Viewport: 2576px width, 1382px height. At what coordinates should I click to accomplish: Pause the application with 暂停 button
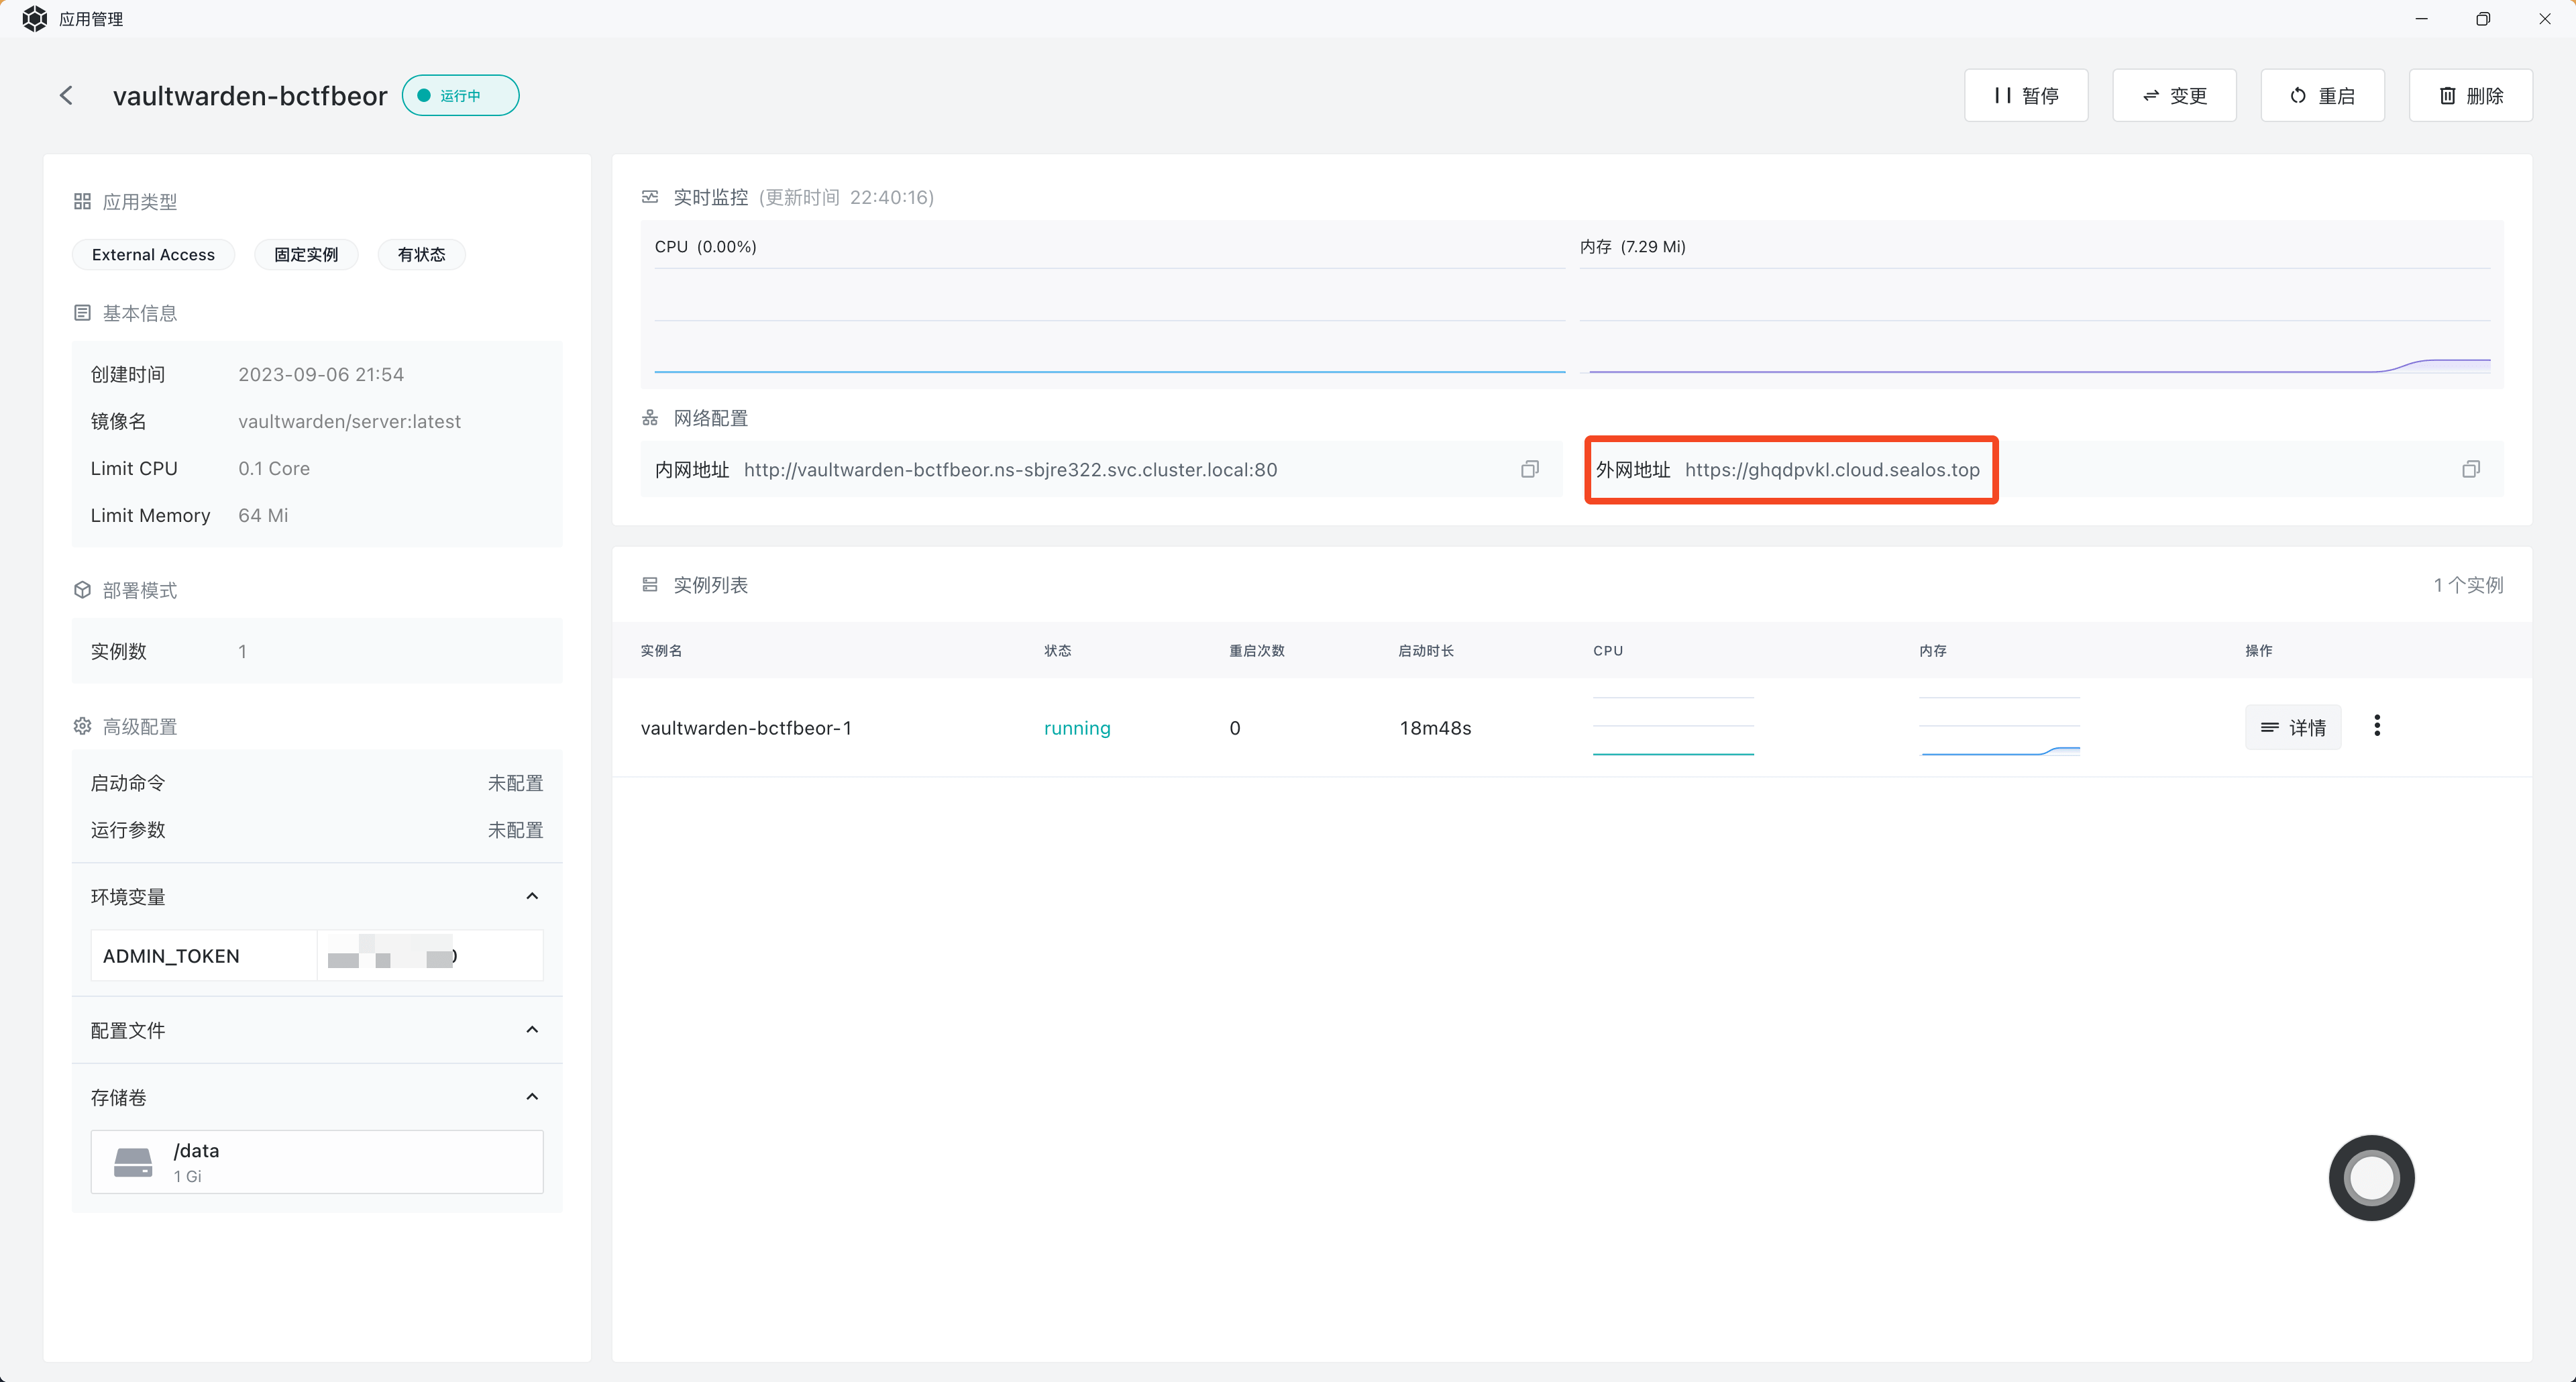pos(2025,95)
